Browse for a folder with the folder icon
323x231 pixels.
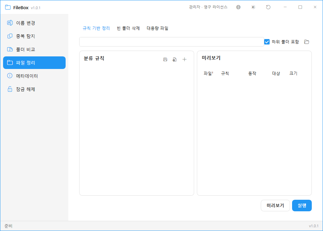click(307, 42)
